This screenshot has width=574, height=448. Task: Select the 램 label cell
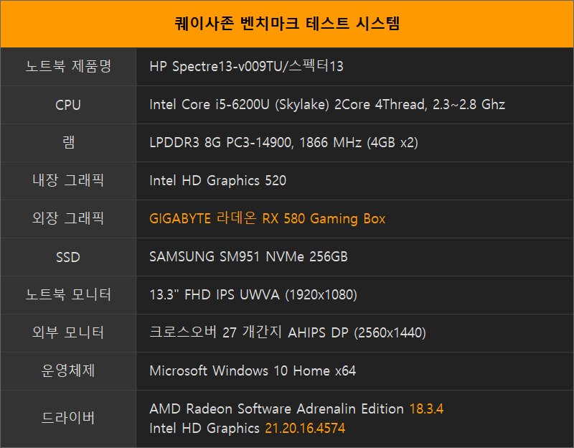(x=68, y=143)
